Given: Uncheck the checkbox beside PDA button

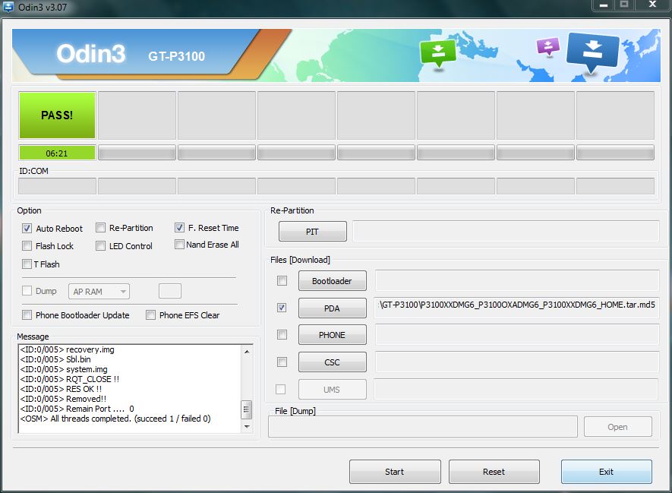Looking at the screenshot, I should (282, 308).
